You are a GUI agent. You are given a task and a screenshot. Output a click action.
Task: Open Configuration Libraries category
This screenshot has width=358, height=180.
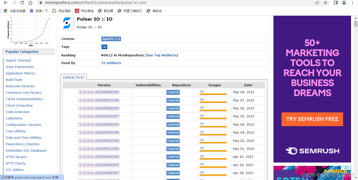(24, 125)
